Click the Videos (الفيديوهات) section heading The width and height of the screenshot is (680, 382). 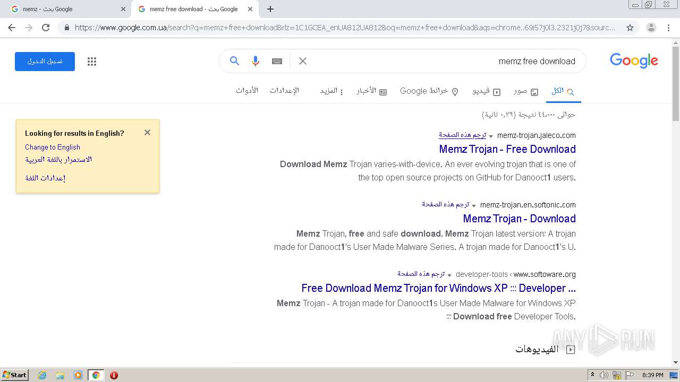[537, 349]
